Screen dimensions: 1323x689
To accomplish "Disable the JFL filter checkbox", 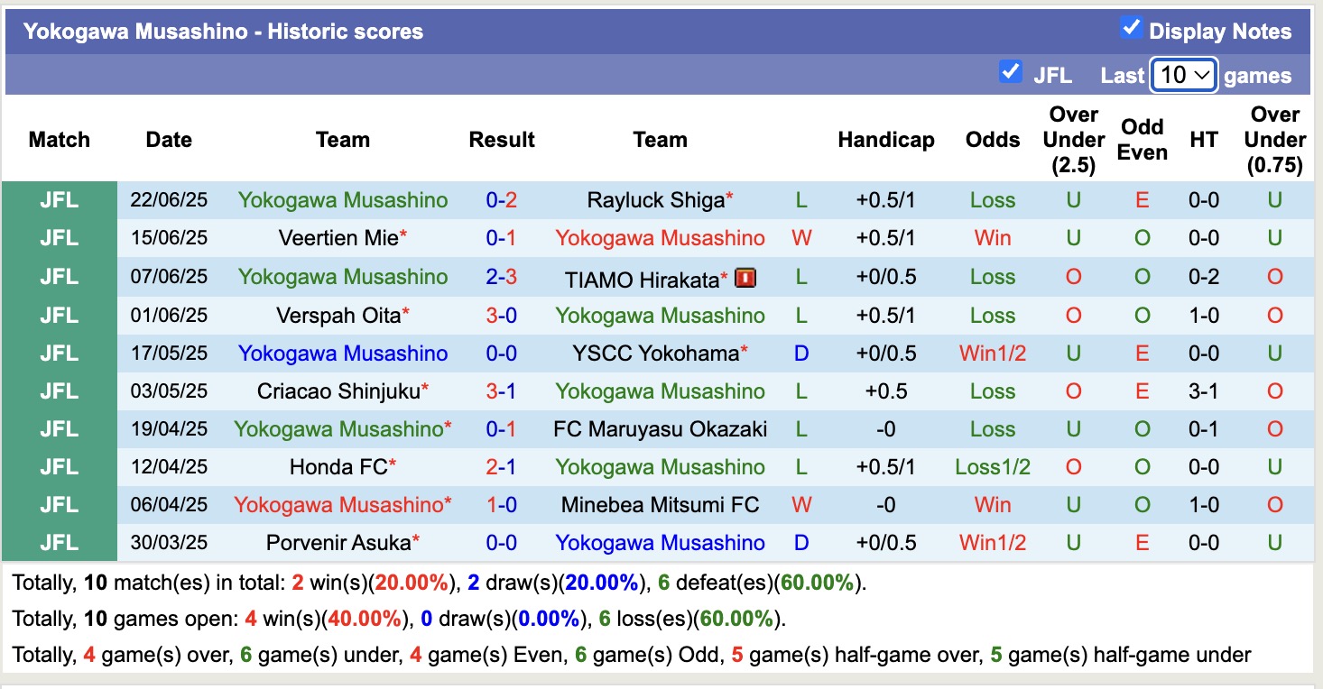I will 1010,73.
